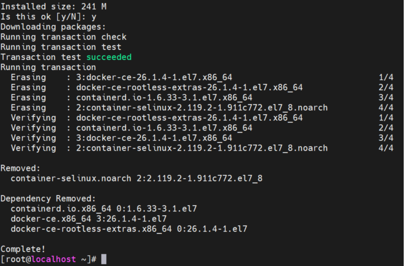Screen dimensions: 404x266
Task: Click 'Running transaction check' line
Action: [x=63, y=37]
